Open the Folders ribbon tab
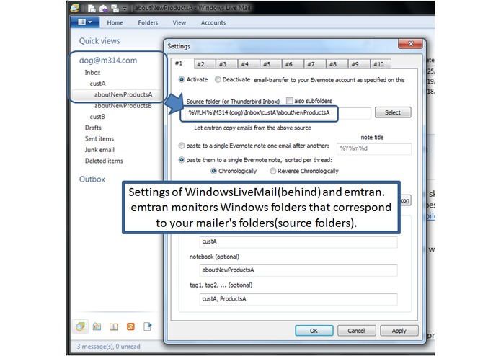 click(x=148, y=22)
